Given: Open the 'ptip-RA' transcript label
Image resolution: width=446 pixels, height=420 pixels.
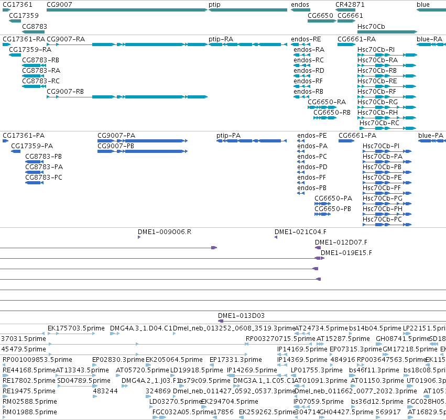Looking at the screenshot, I should pos(221,39).
